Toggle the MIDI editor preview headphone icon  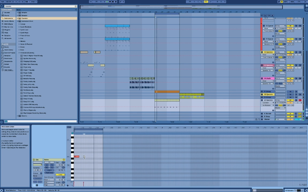click(x=72, y=133)
